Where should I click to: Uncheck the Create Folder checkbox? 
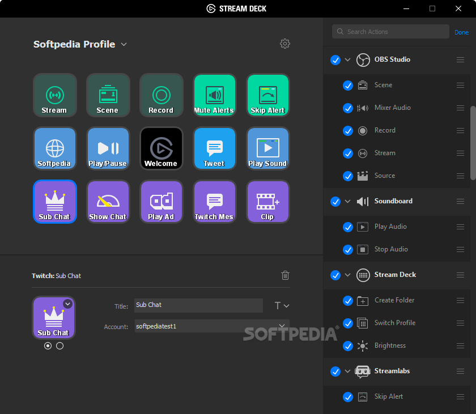click(347, 301)
